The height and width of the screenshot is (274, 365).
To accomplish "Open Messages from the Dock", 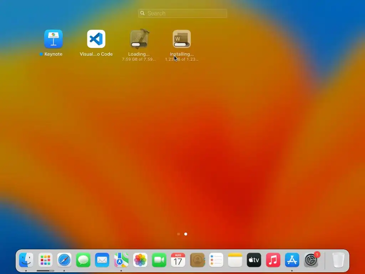I will [83, 260].
